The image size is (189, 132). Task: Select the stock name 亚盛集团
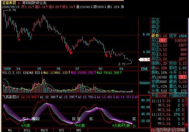(9, 3)
